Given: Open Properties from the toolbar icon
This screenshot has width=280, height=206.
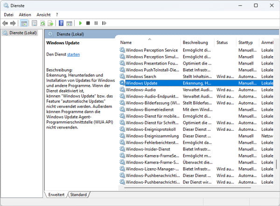Looking at the screenshot, I should [x=34, y=23].
